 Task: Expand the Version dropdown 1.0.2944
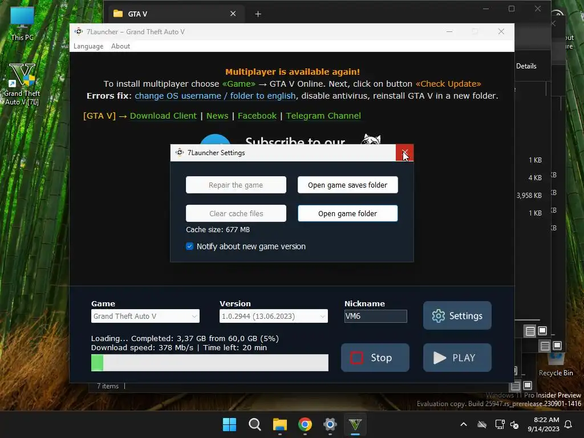point(274,316)
